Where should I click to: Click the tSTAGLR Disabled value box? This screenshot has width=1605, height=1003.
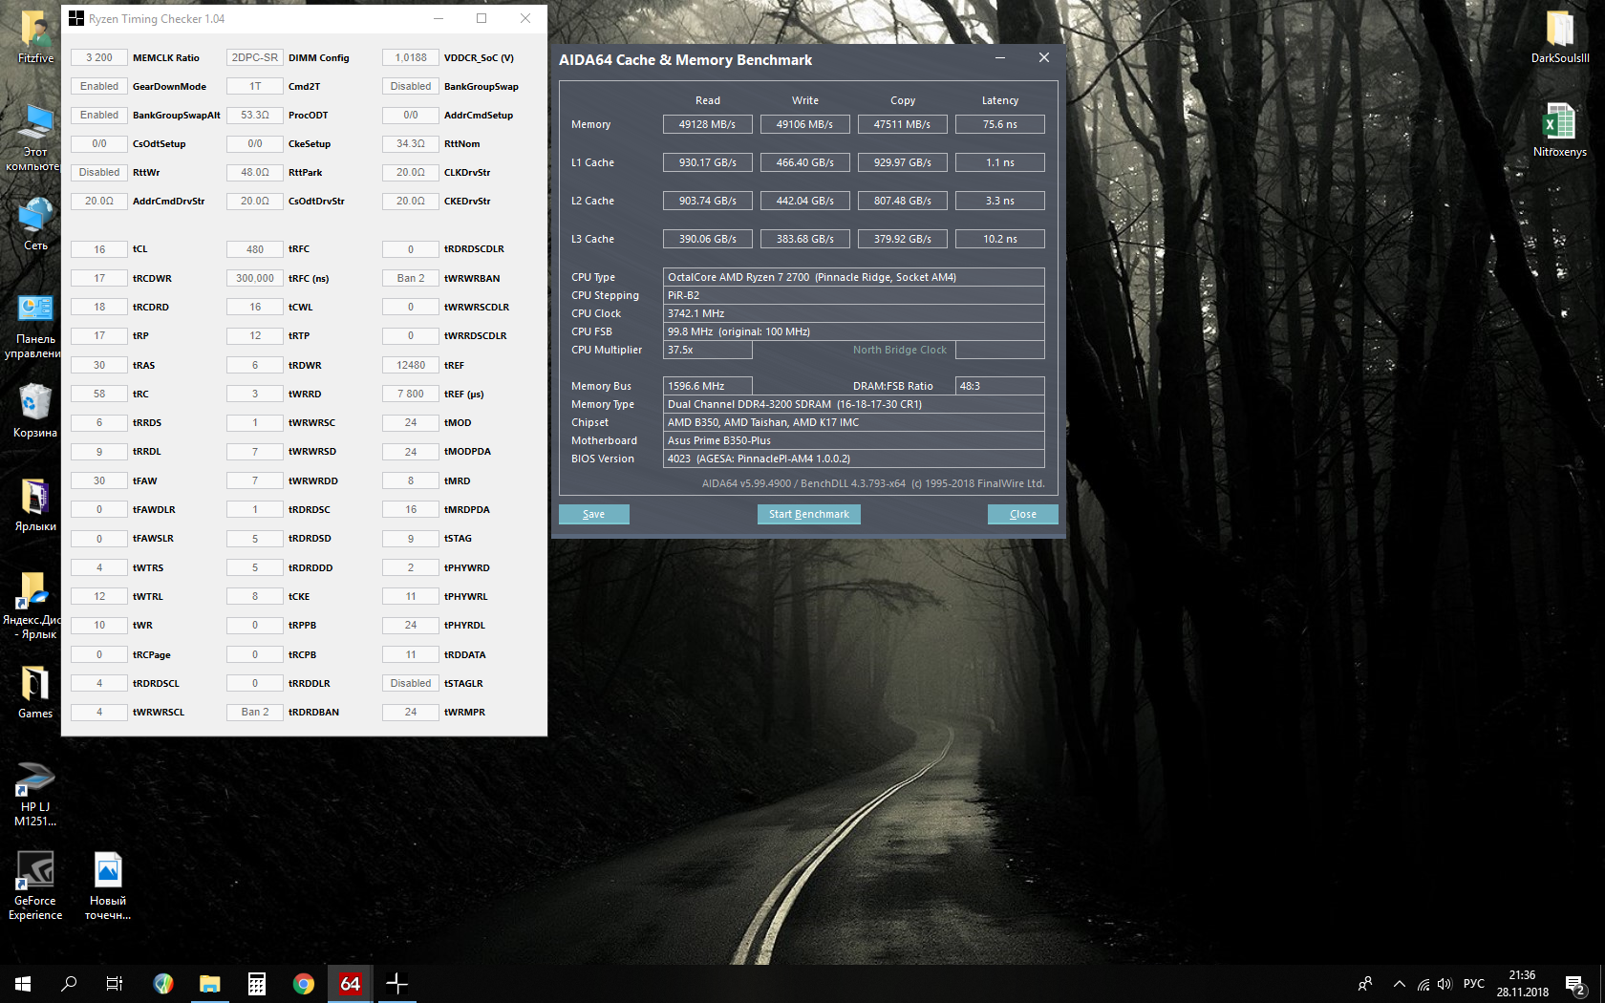click(x=411, y=683)
